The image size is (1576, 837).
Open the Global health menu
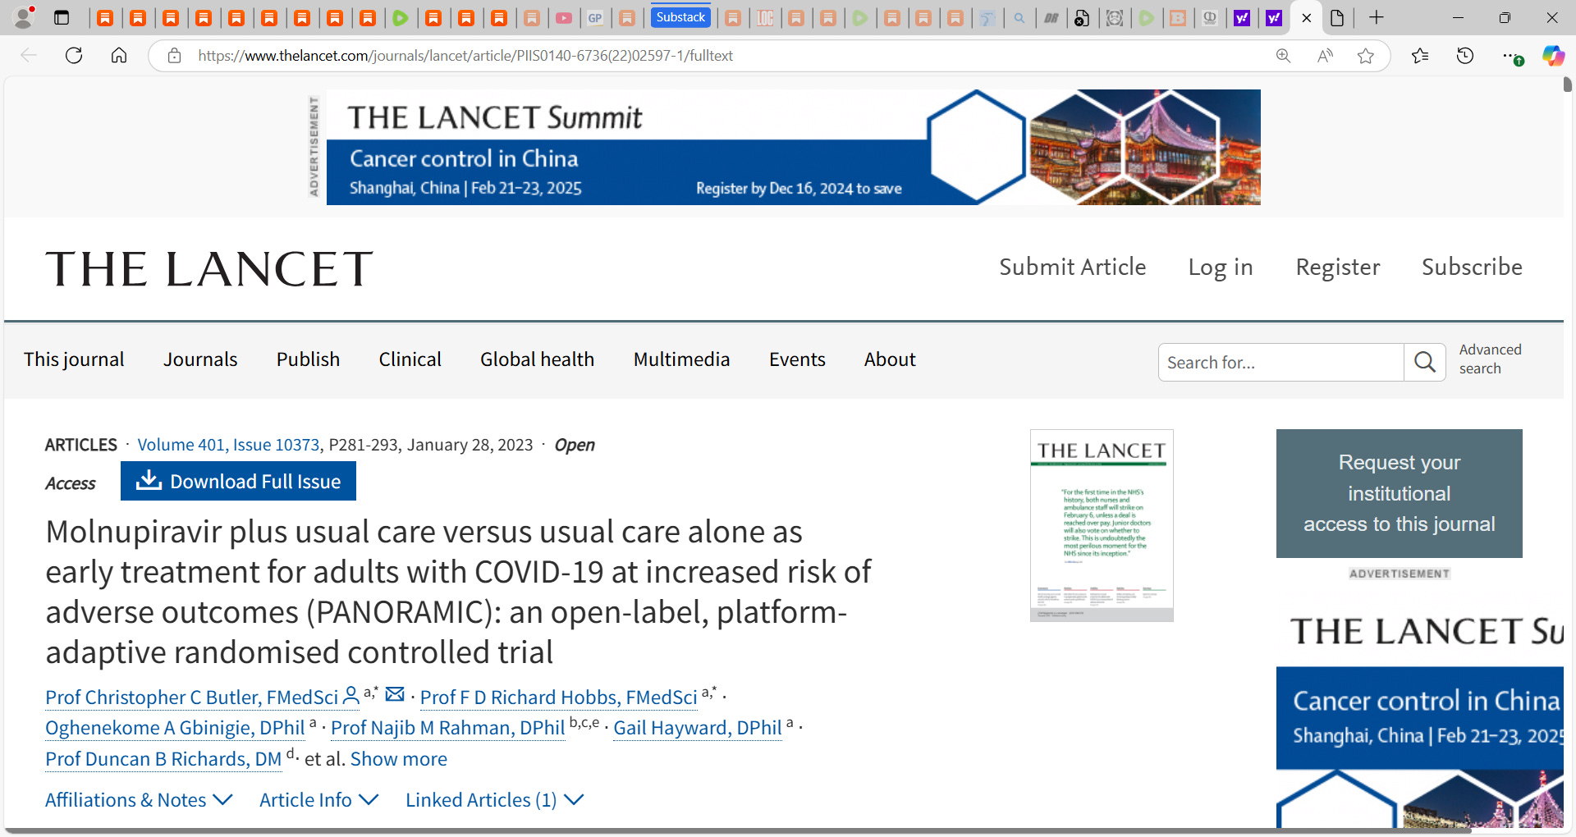pyautogui.click(x=537, y=359)
